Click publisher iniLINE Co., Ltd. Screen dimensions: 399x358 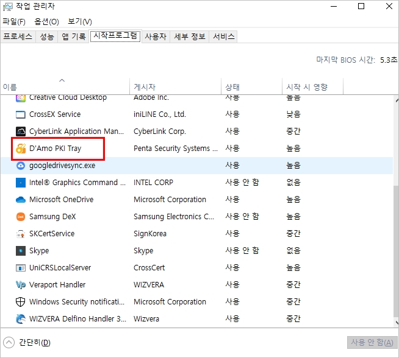[x=160, y=114]
